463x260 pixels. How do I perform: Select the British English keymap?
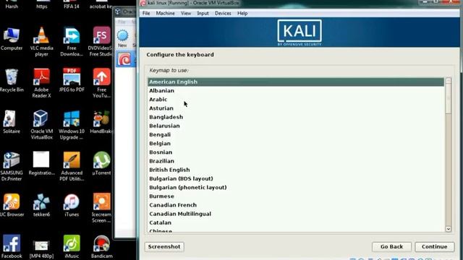(296, 170)
